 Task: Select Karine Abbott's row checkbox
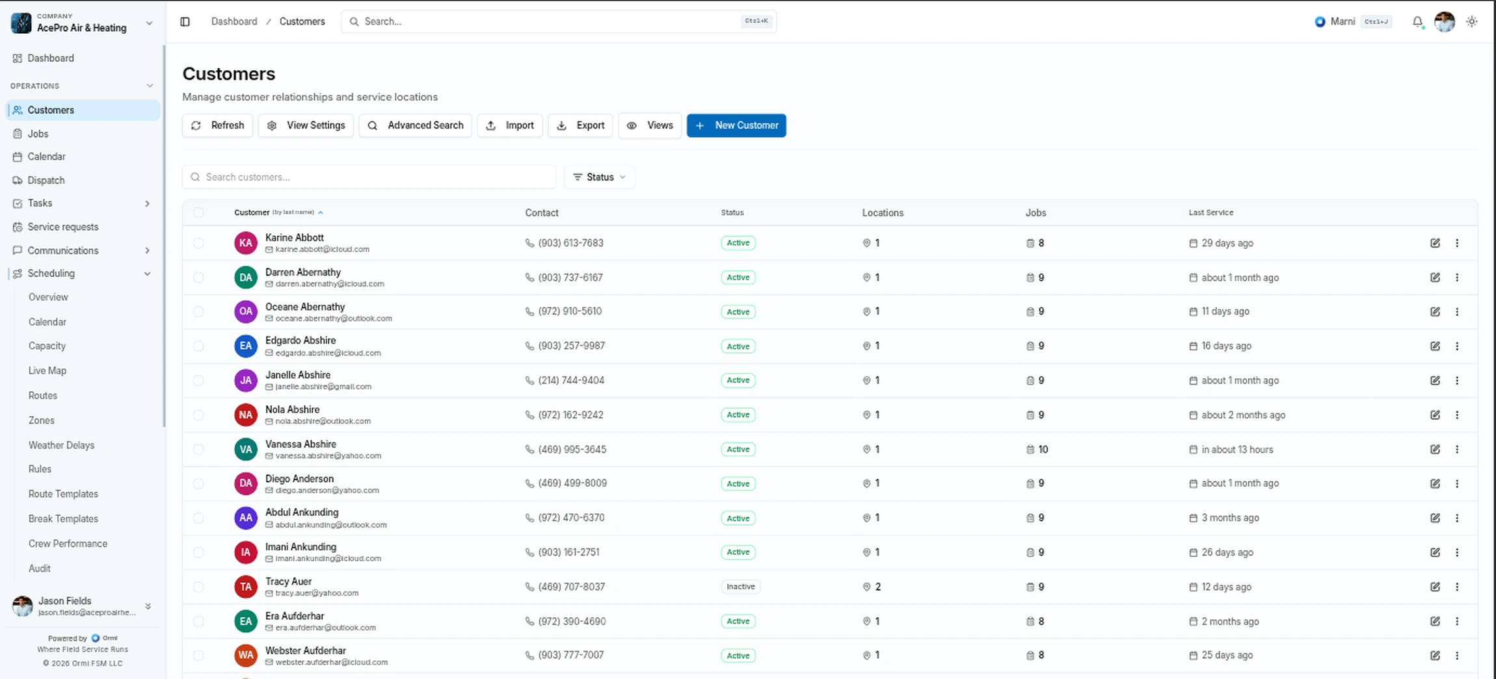click(198, 243)
